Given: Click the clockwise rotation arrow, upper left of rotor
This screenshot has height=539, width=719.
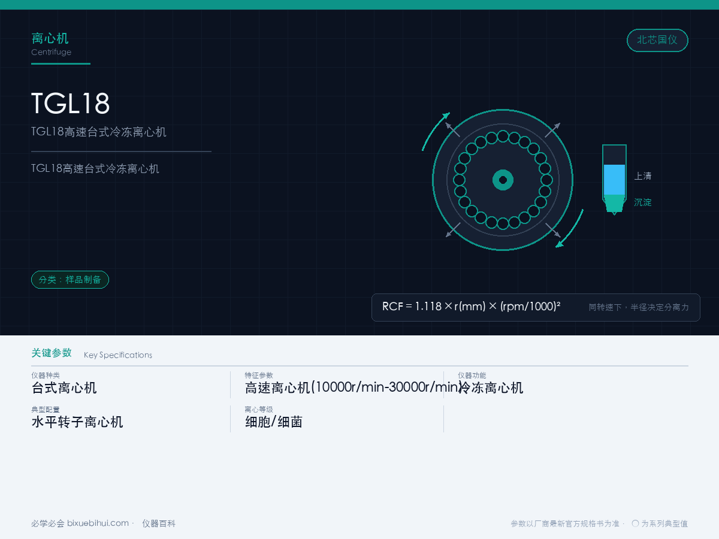Looking at the screenshot, I should pyautogui.click(x=435, y=131).
